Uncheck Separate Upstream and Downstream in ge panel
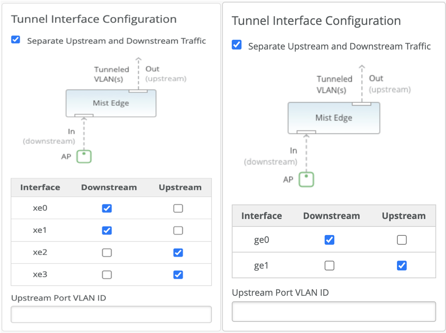The width and height of the screenshot is (446, 333). (237, 45)
